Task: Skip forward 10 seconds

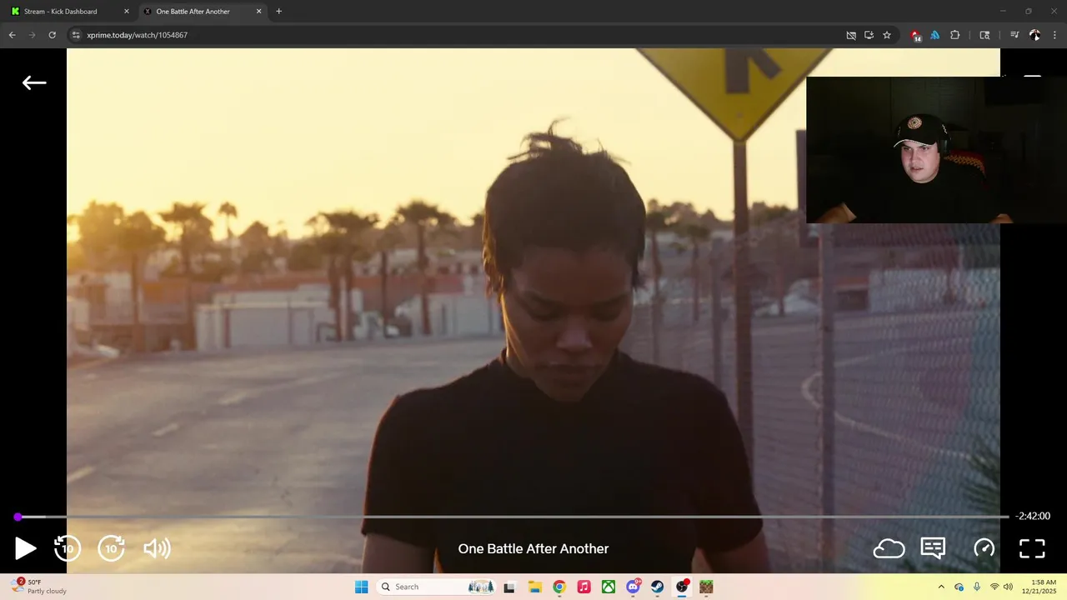Action: click(111, 547)
